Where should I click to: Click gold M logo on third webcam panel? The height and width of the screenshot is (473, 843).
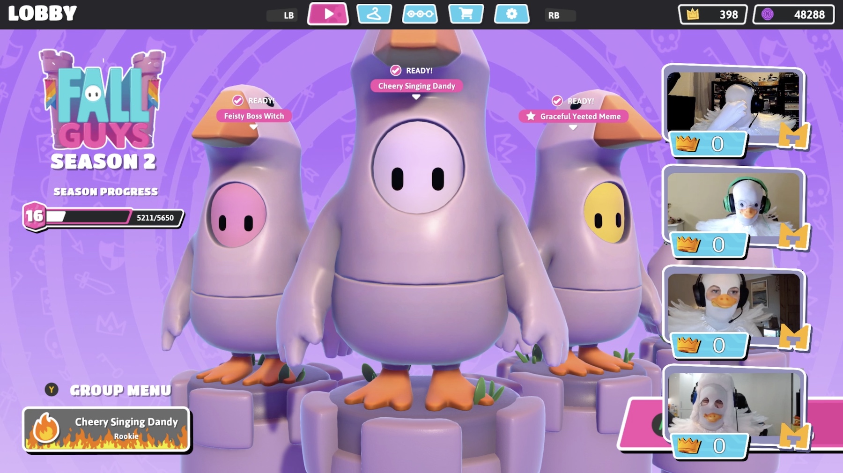tap(795, 337)
